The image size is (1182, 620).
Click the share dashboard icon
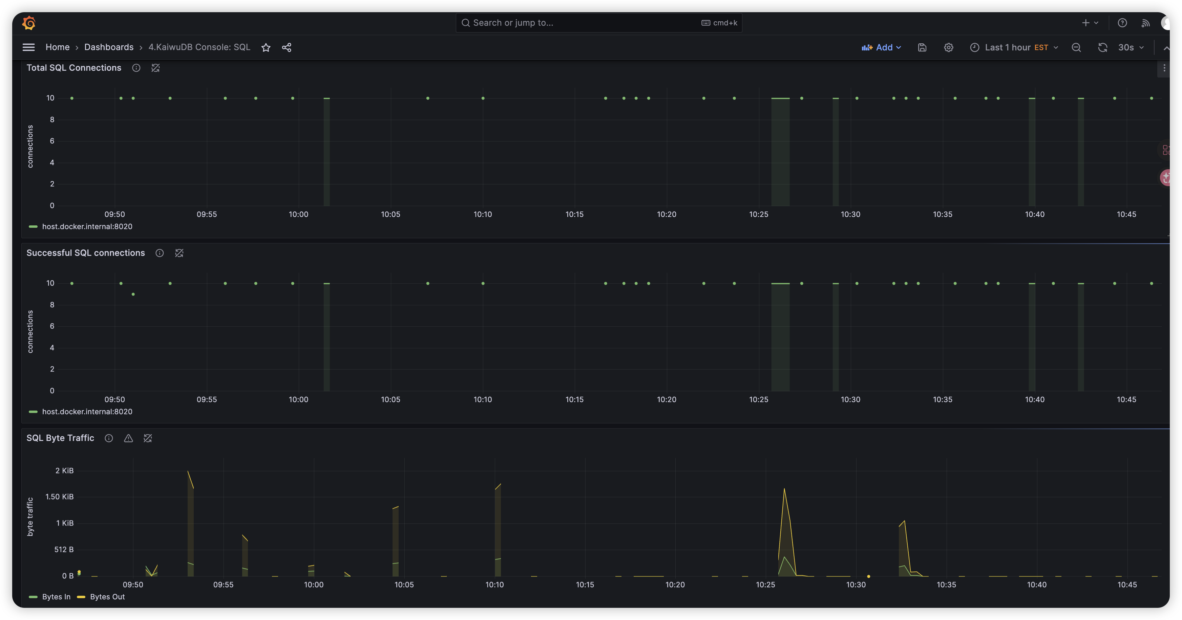pos(287,48)
